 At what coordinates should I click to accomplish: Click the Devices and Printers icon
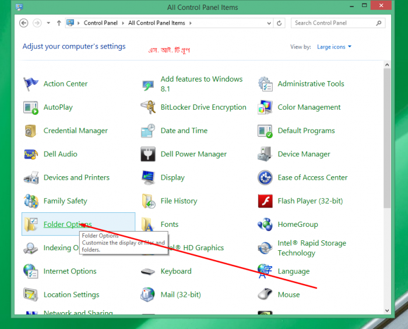tap(31, 178)
